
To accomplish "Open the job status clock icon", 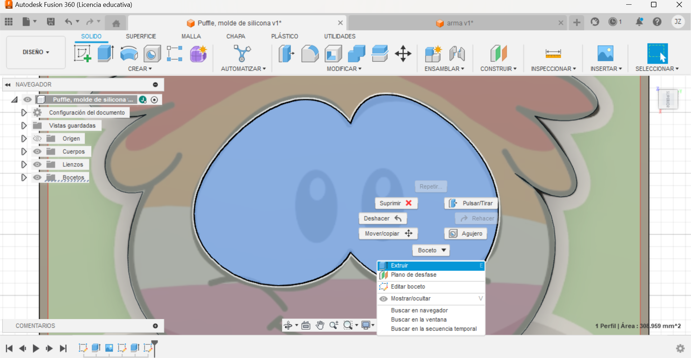I will 612,22.
